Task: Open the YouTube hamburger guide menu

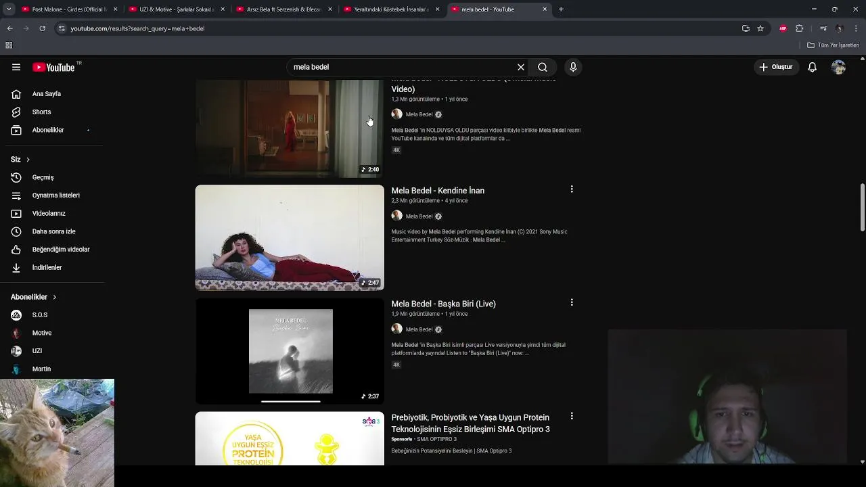Action: (x=16, y=67)
